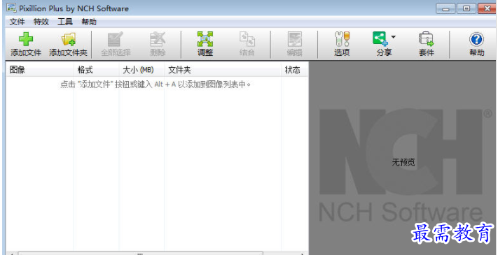Image resolution: width=498 pixels, height=255 pixels.
Task: Open the 工具 menu
Action: click(x=65, y=22)
